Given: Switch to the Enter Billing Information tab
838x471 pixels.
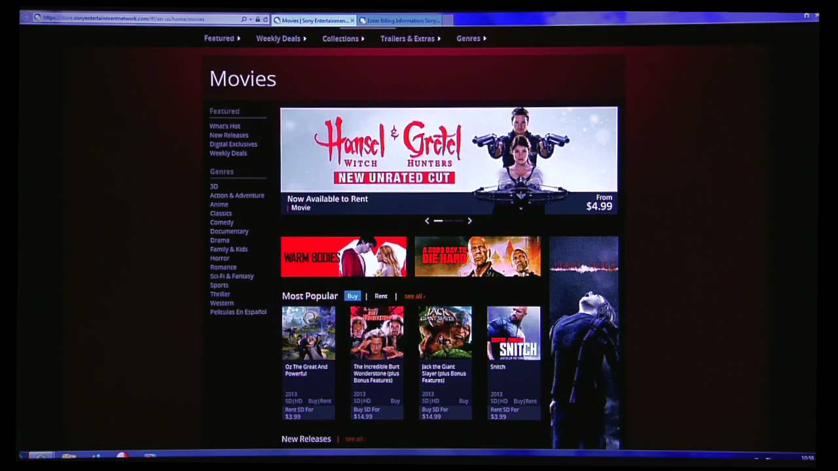Looking at the screenshot, I should 401,20.
